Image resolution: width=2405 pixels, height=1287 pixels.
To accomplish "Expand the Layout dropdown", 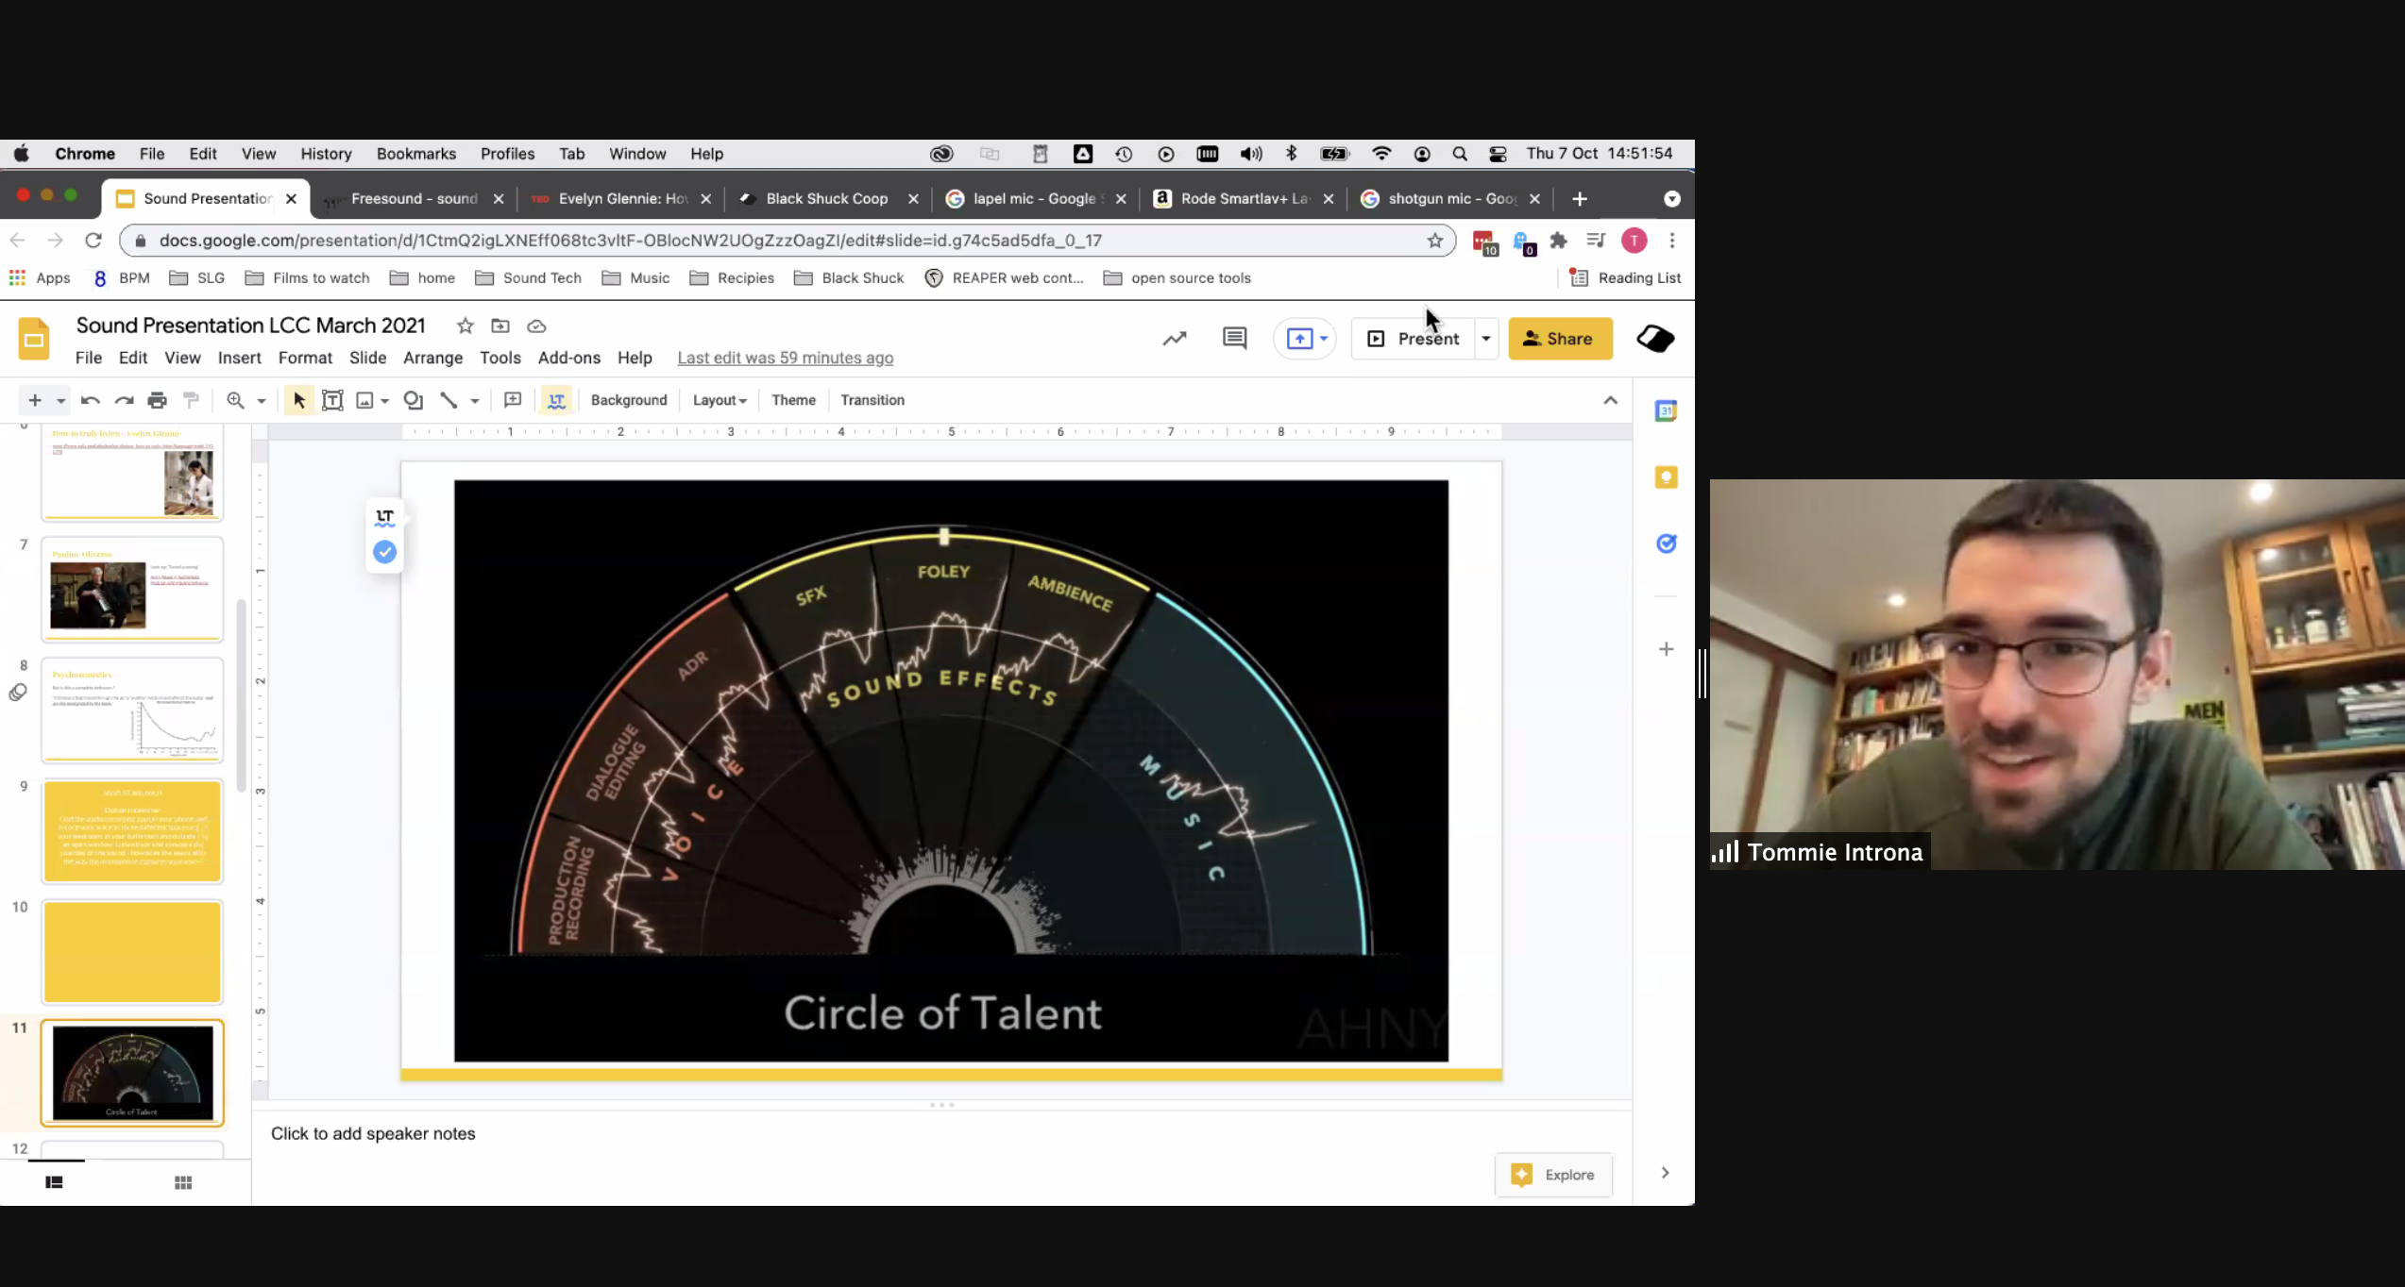I will click(x=720, y=400).
